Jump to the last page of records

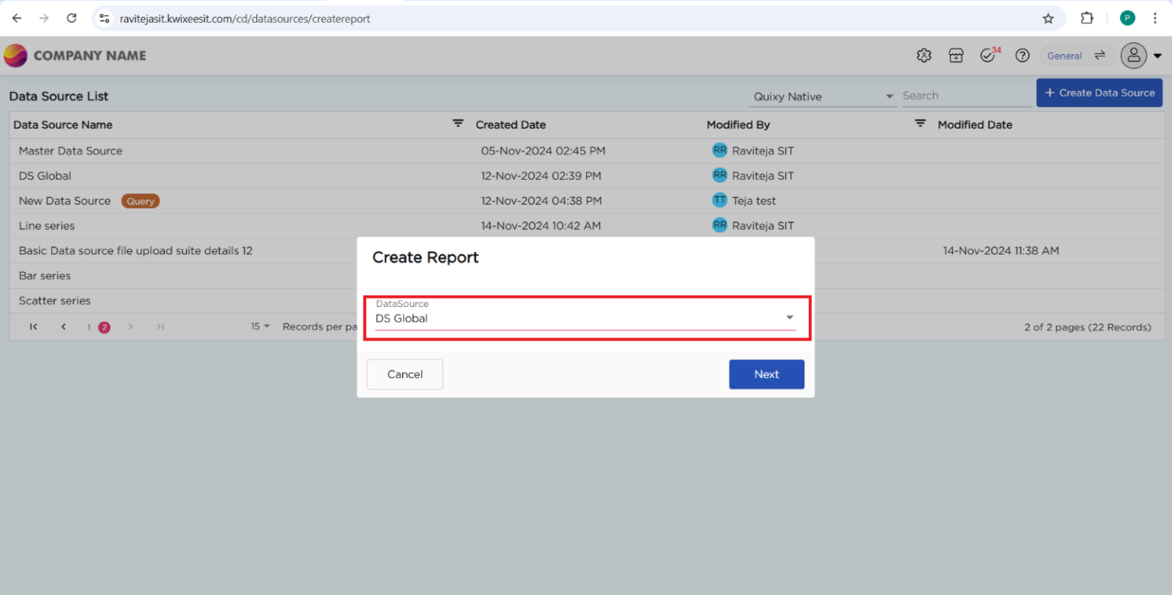[159, 326]
